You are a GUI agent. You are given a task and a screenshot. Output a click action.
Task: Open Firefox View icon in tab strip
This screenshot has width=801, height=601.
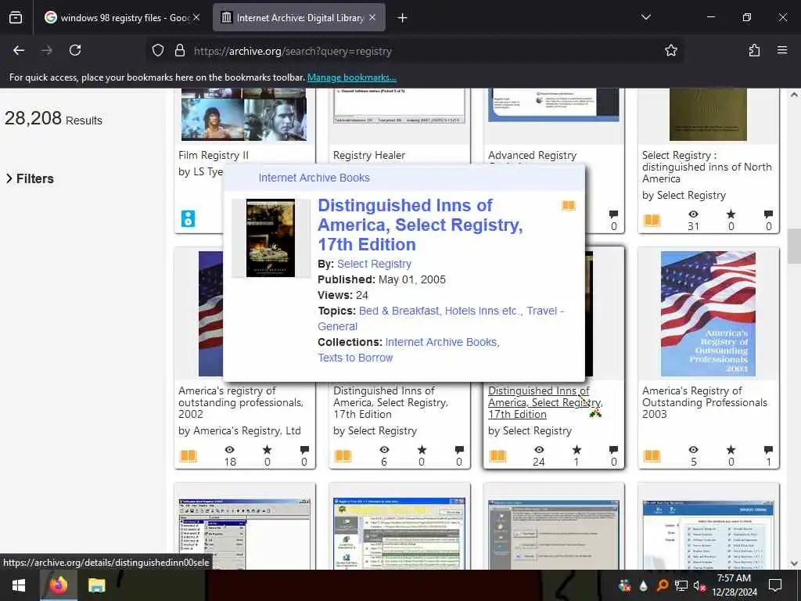[x=16, y=18]
